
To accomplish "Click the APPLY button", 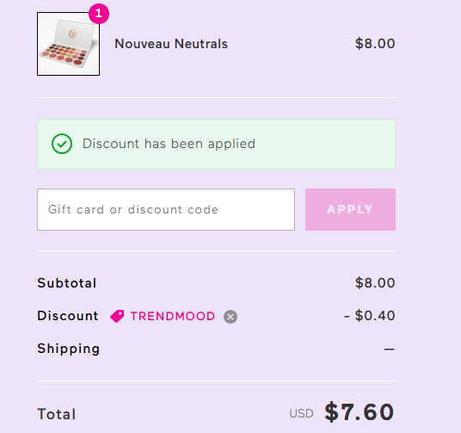I will click(x=350, y=209).
